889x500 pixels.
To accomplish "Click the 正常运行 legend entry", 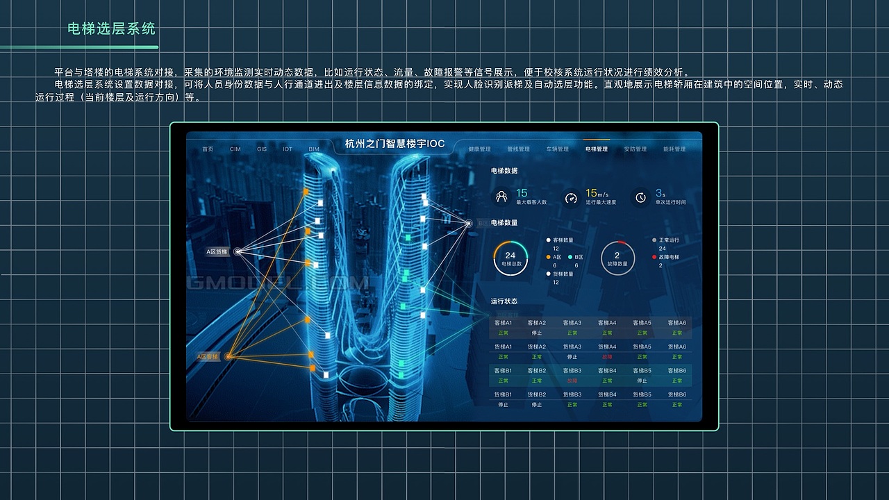I will tap(666, 240).
